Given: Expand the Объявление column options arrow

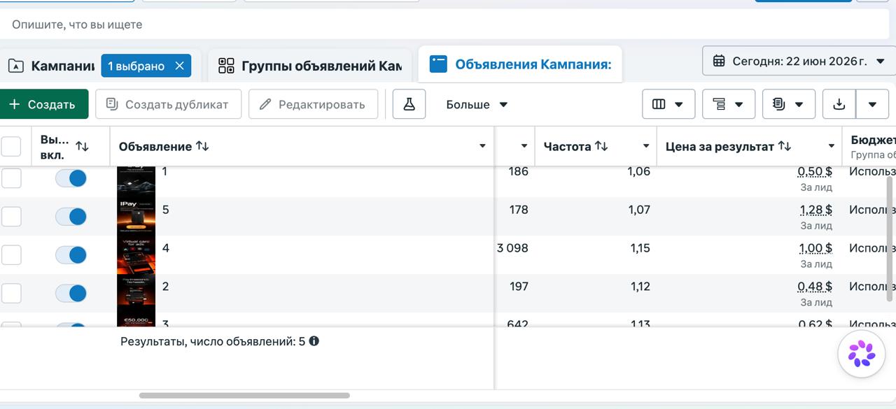Looking at the screenshot, I should point(482,146).
